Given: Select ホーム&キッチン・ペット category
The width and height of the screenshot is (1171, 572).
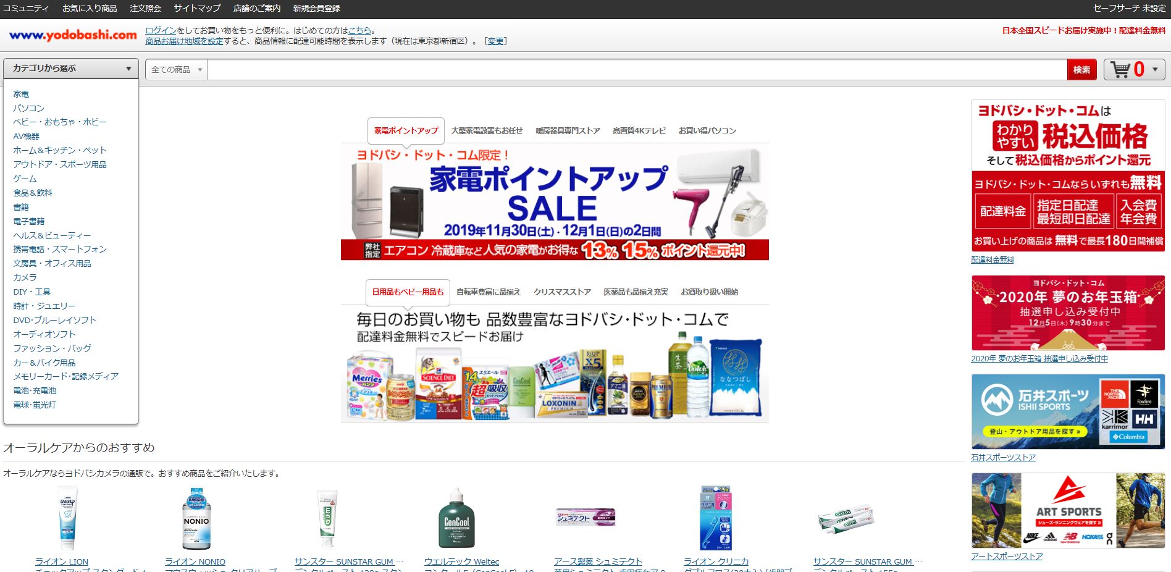Looking at the screenshot, I should click(60, 150).
